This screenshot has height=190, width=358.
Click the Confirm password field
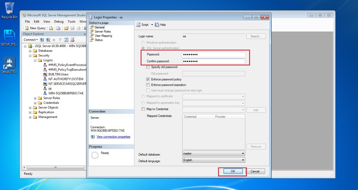pyautogui.click(x=214, y=61)
